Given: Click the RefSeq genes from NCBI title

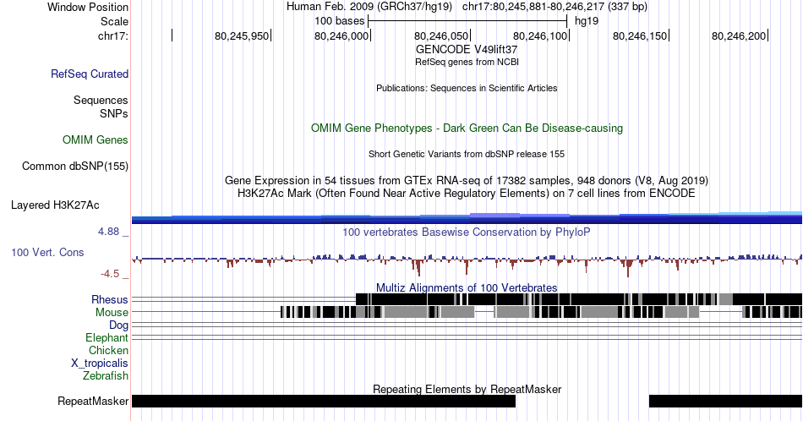Looking at the screenshot, I should (x=467, y=62).
